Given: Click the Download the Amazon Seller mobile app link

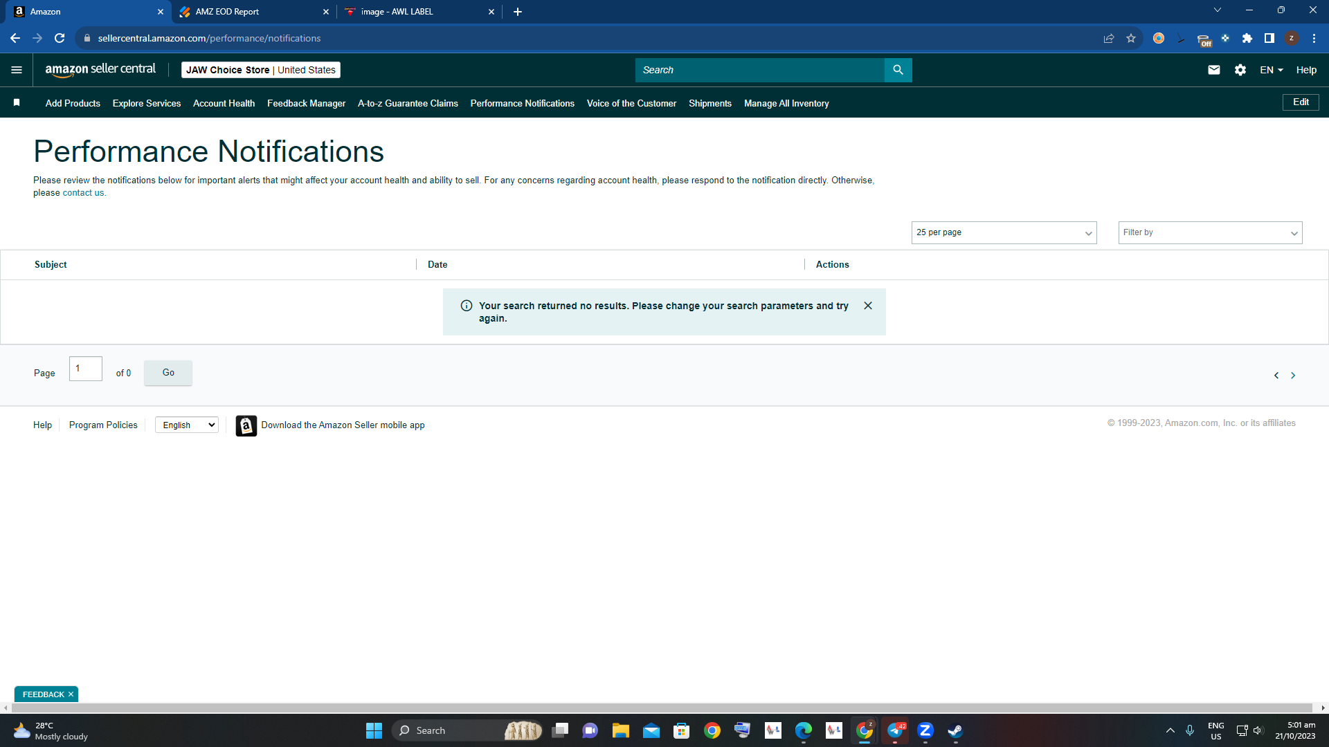Looking at the screenshot, I should tap(343, 425).
